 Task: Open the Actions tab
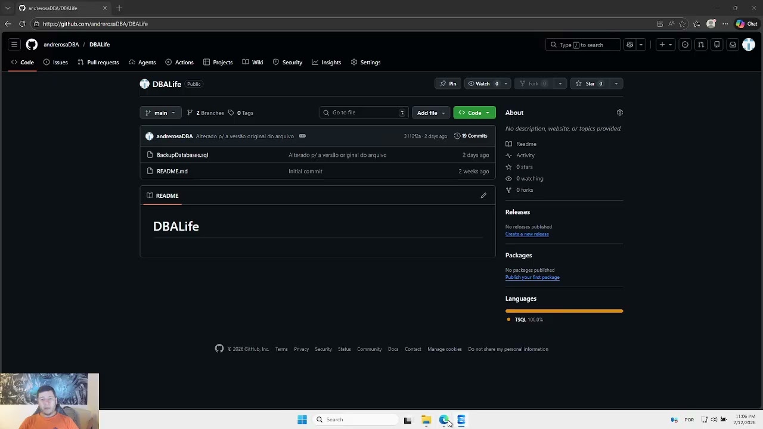179,63
